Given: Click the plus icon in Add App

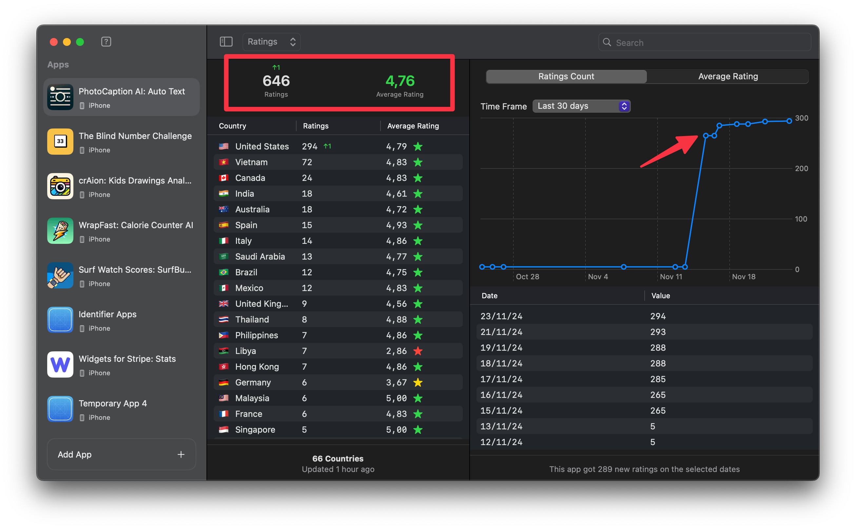Looking at the screenshot, I should coord(181,454).
